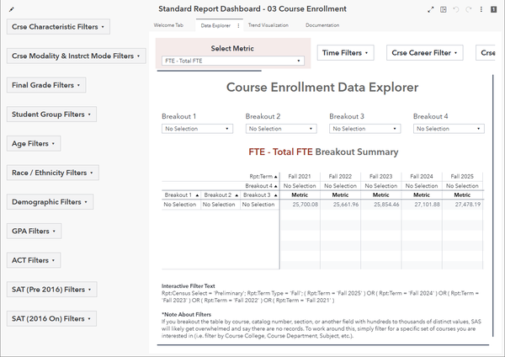The height and width of the screenshot is (357, 505).
Task: Click the pencil edit icon
Action: pyautogui.click(x=11, y=9)
